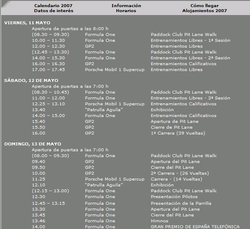Click the '09.40' time entry
This screenshot has height=229, width=250.
click(39, 162)
